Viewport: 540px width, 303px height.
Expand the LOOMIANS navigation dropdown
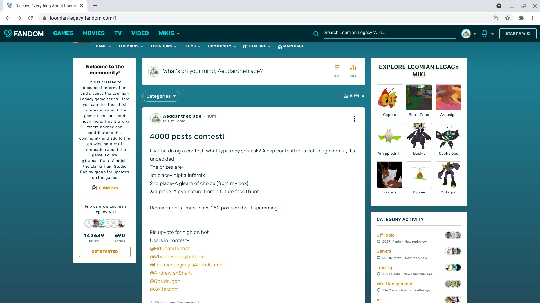(131, 46)
